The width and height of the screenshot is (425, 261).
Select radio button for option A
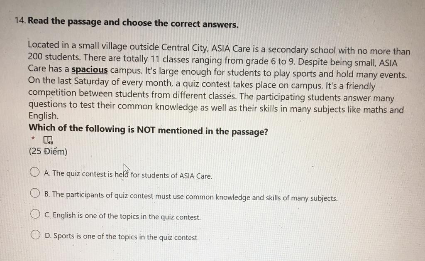pyautogui.click(x=35, y=172)
